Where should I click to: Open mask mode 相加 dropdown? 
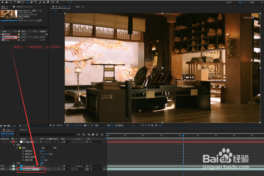(45, 148)
